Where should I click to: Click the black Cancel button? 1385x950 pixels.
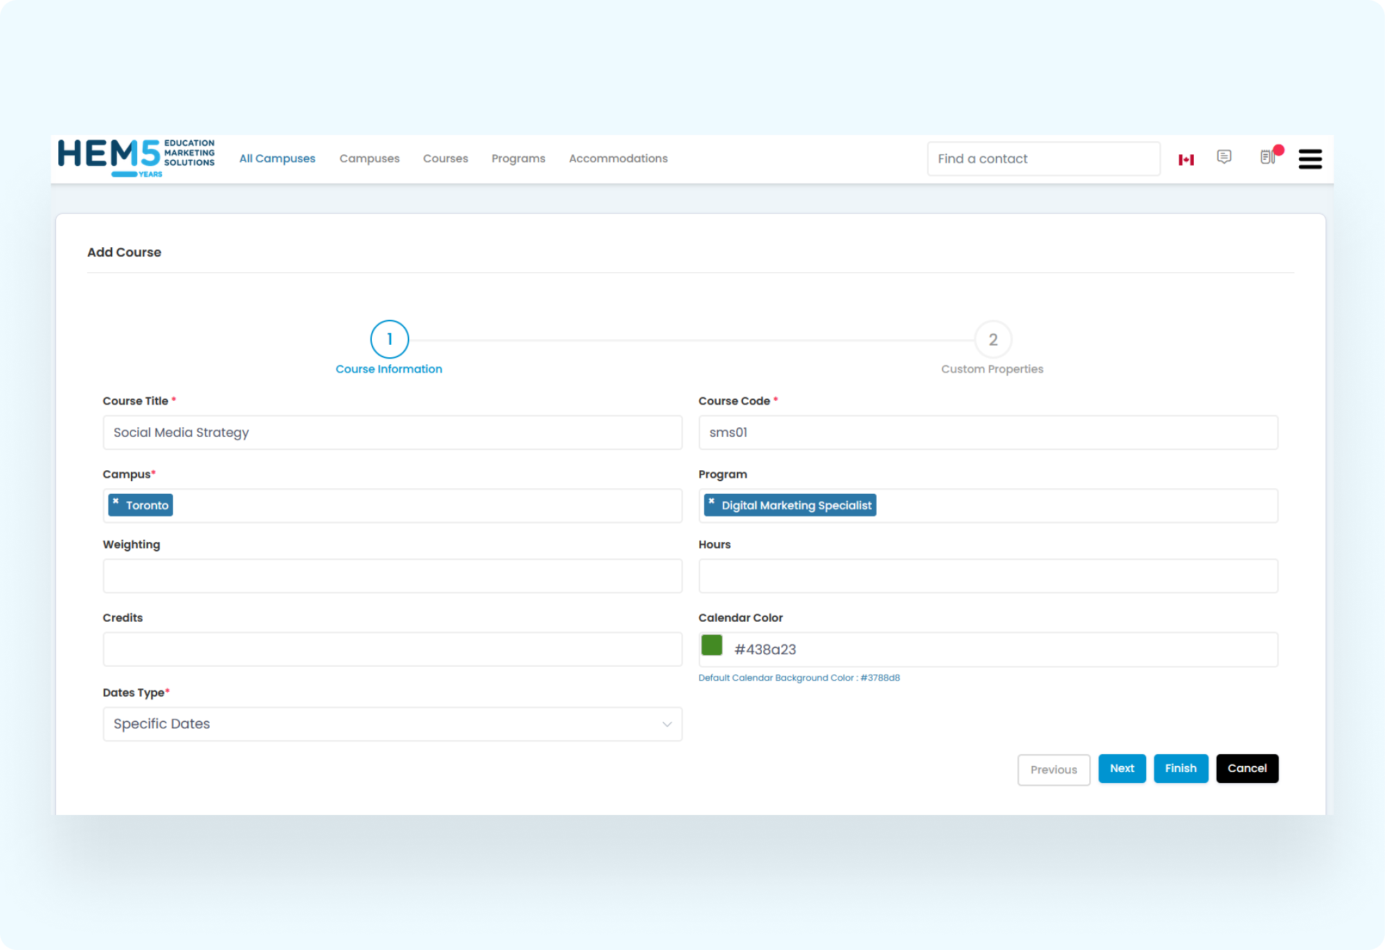(x=1246, y=769)
